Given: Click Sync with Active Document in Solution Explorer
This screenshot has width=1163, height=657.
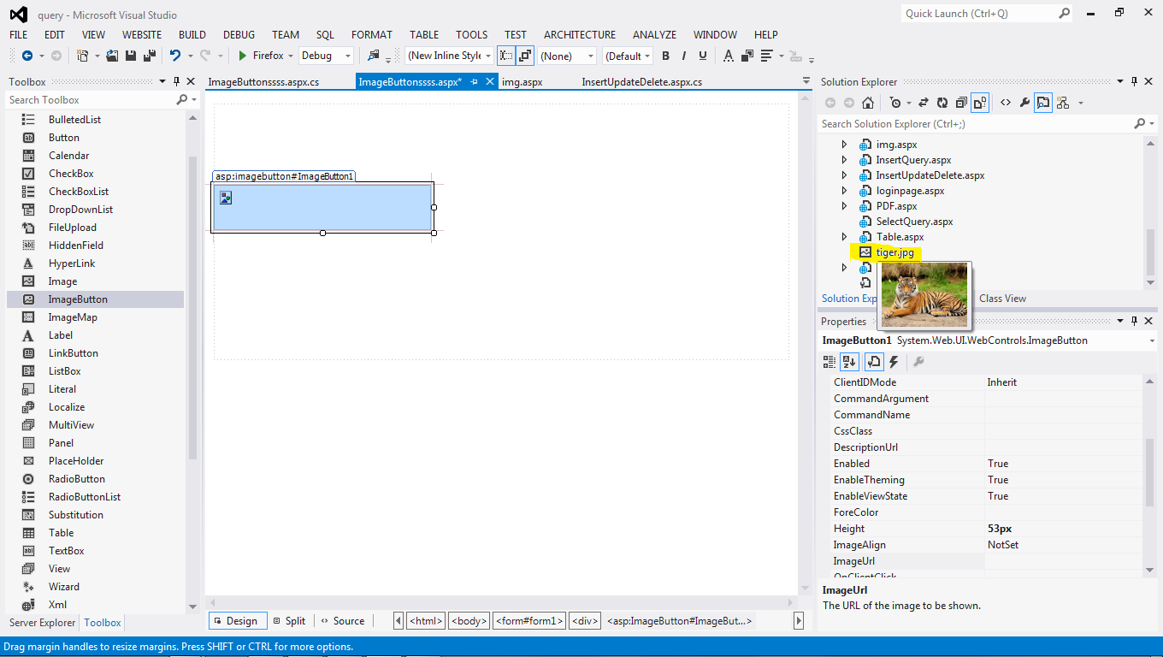Looking at the screenshot, I should (x=924, y=102).
